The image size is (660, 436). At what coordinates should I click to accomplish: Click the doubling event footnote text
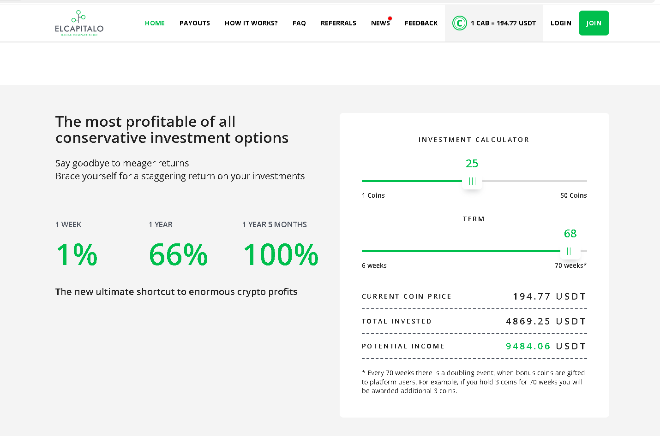point(474,382)
